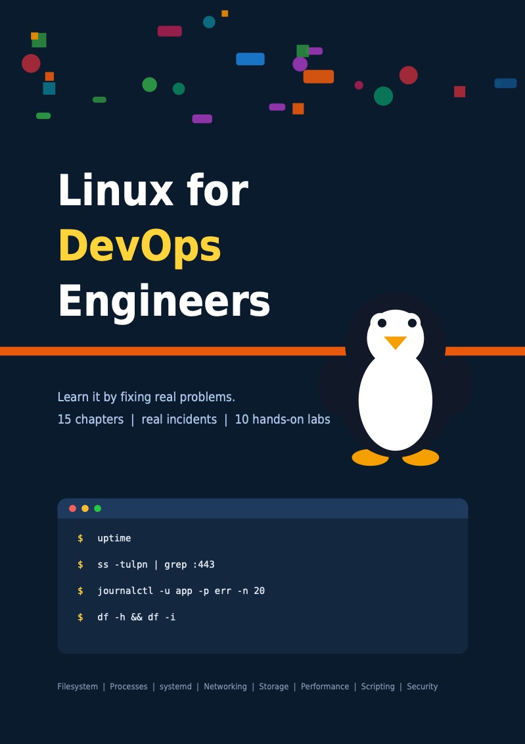The width and height of the screenshot is (525, 744).
Task: Select the "Engineers" title word
Action: 164,303
